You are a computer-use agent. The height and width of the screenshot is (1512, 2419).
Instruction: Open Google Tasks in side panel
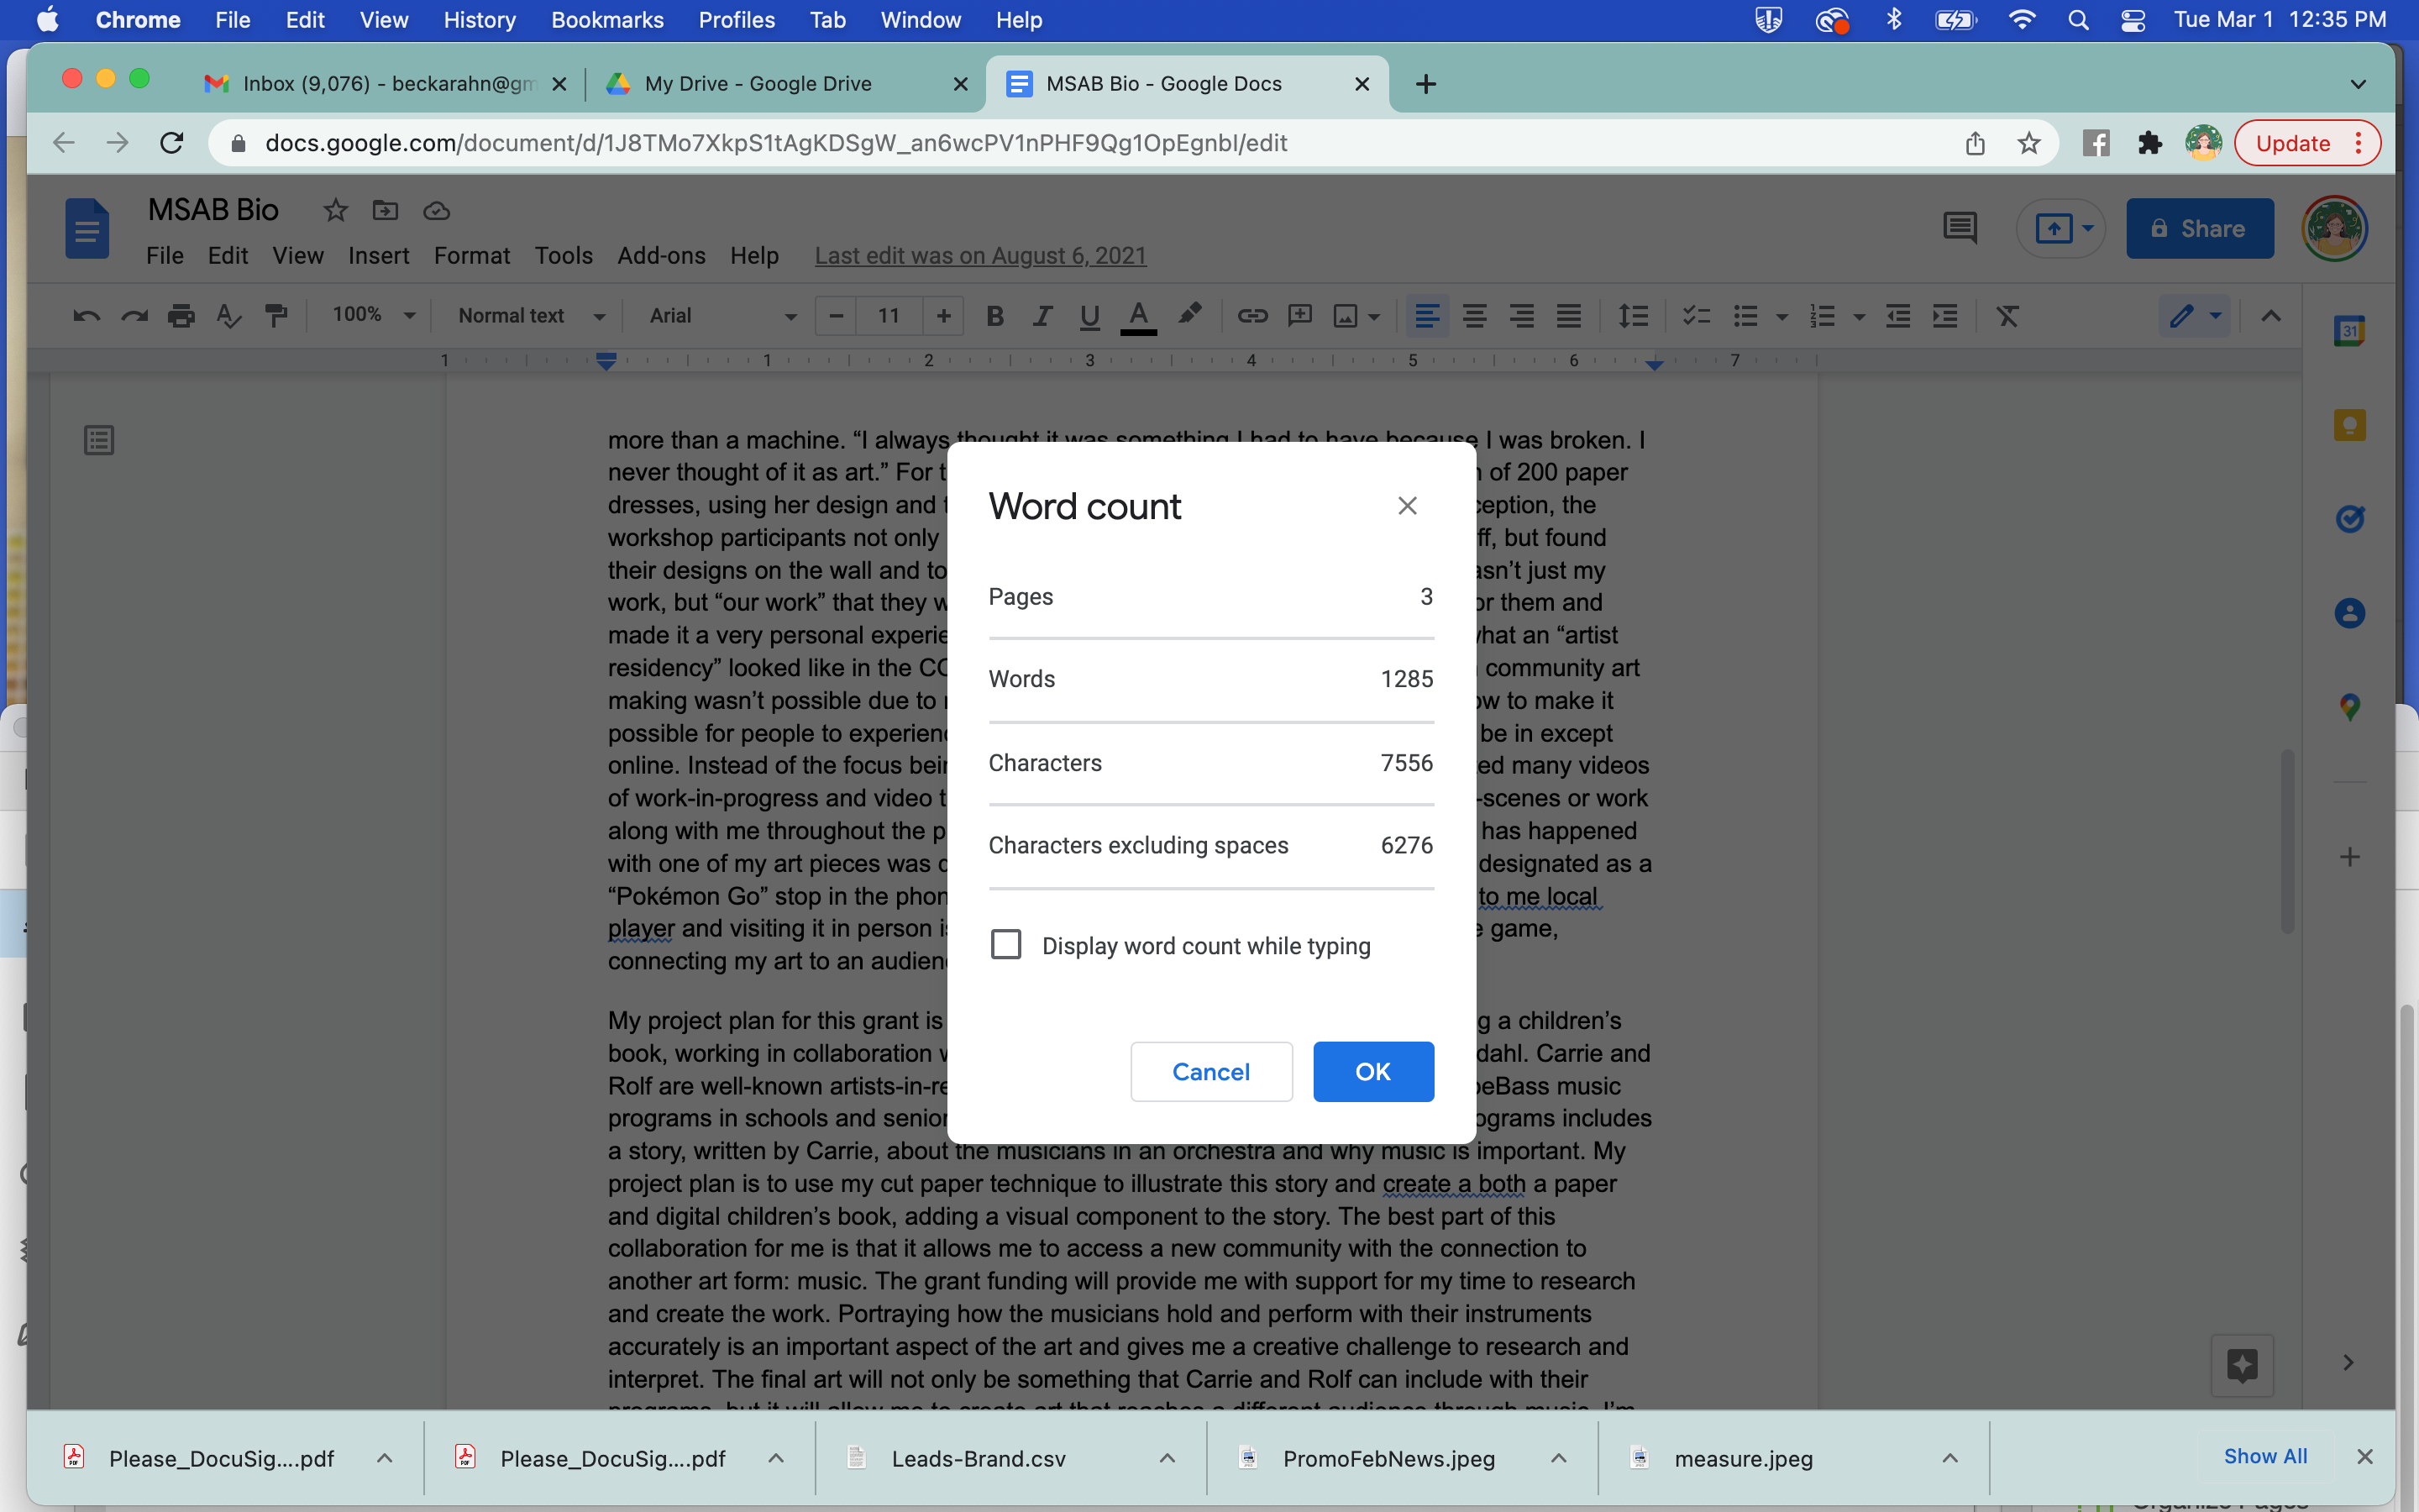pos(2349,519)
